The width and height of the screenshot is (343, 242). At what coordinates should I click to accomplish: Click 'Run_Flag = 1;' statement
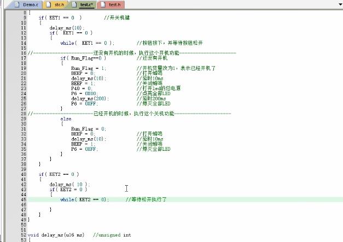click(89, 68)
